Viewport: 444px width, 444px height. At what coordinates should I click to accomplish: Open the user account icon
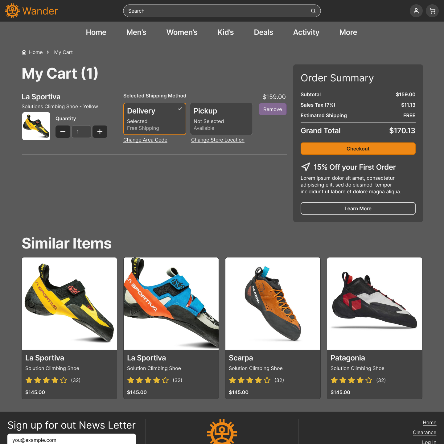416,11
